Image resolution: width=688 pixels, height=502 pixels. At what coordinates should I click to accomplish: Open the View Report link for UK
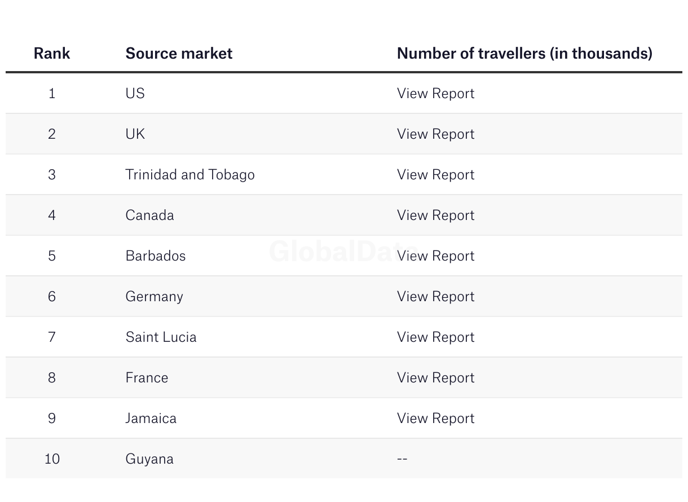[435, 134]
